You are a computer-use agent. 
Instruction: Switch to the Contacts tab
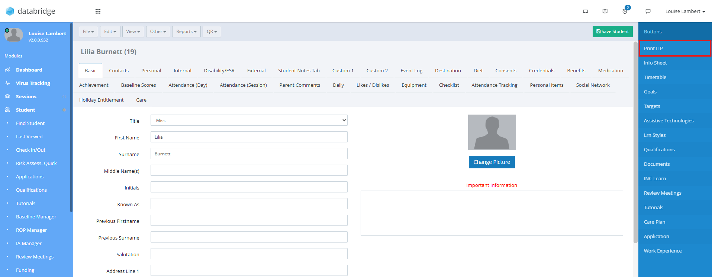click(x=119, y=70)
